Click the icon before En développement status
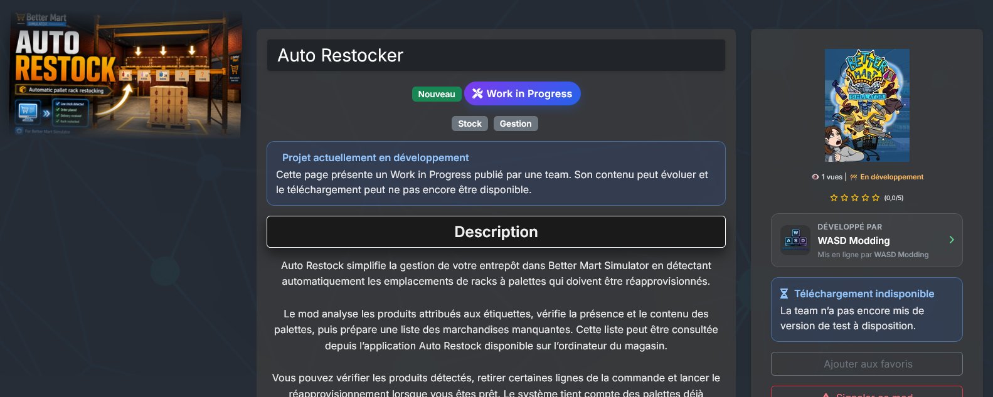Image resolution: width=993 pixels, height=397 pixels. (854, 177)
